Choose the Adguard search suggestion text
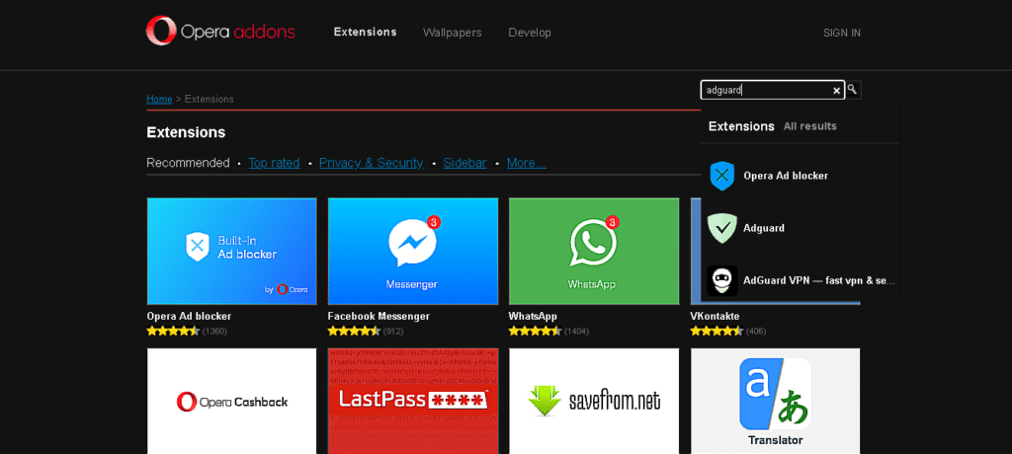This screenshot has width=1012, height=454. [x=764, y=228]
